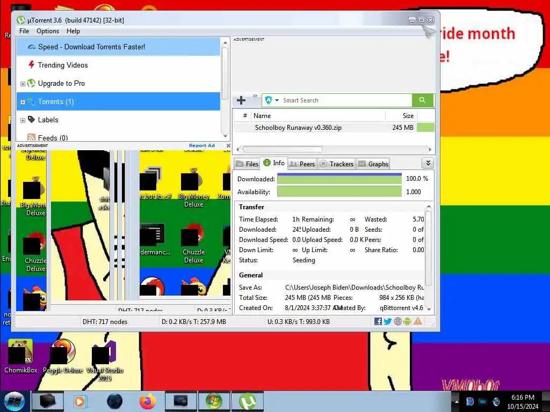Click the Downloaded progress bar
The height and width of the screenshot is (412, 550).
point(339,179)
